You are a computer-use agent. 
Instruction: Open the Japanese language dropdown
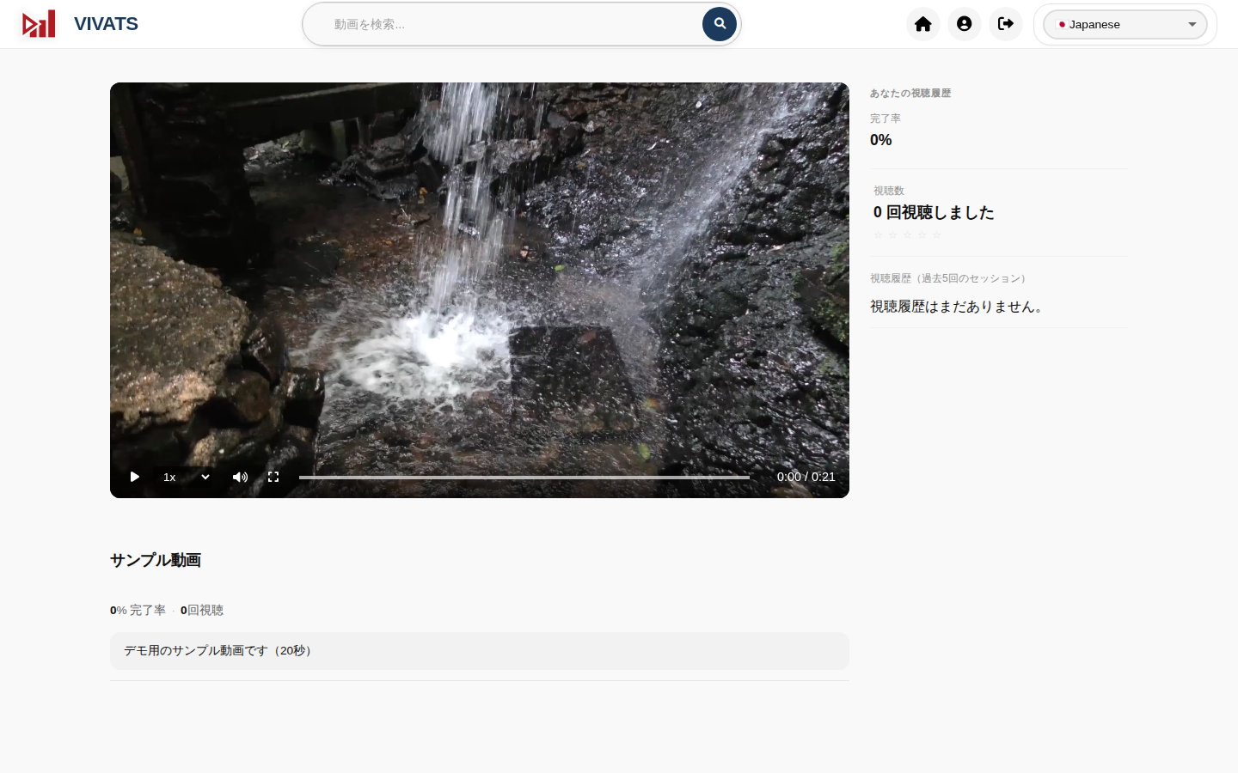[1125, 24]
